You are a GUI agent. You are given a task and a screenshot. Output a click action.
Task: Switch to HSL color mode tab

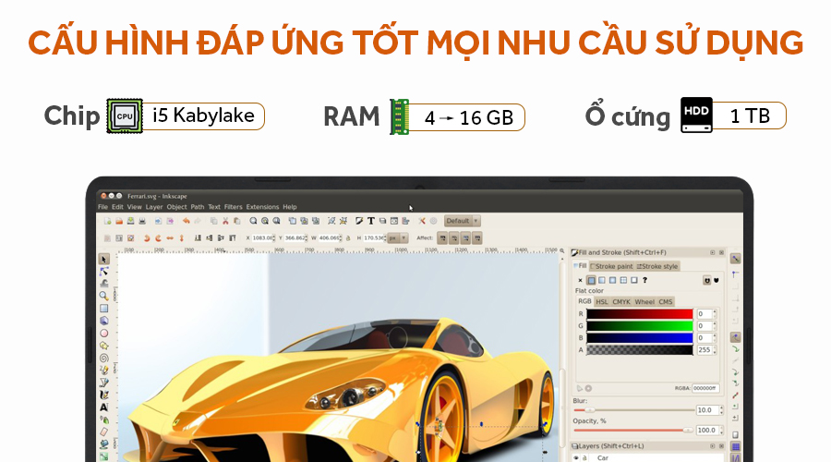coord(601,302)
